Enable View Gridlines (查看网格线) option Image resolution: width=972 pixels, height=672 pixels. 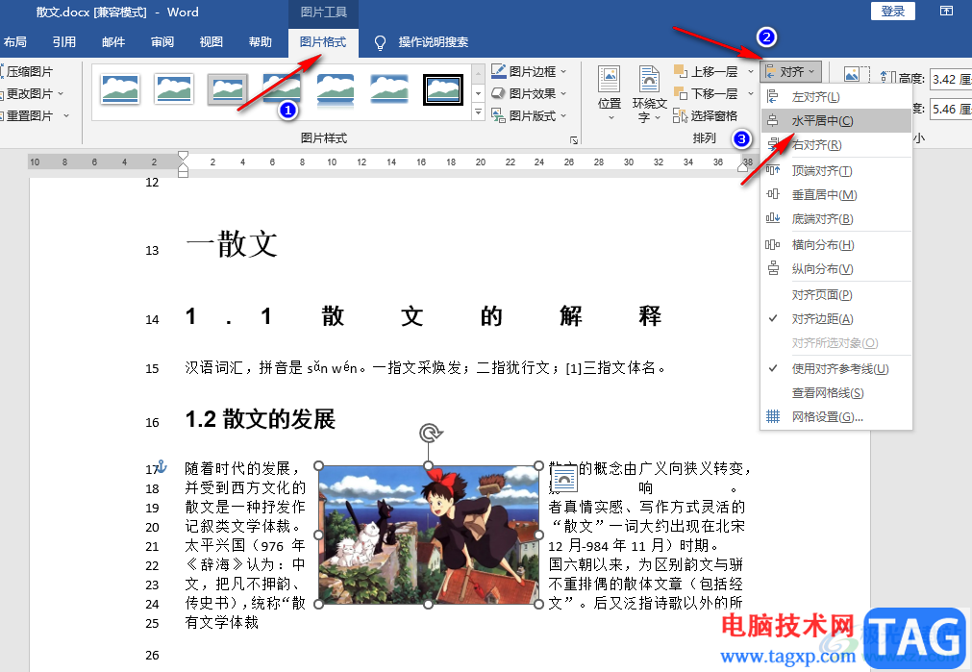pos(827,393)
